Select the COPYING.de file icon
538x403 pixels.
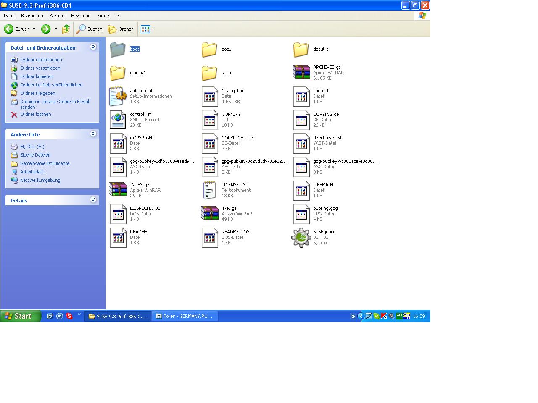pos(301,120)
